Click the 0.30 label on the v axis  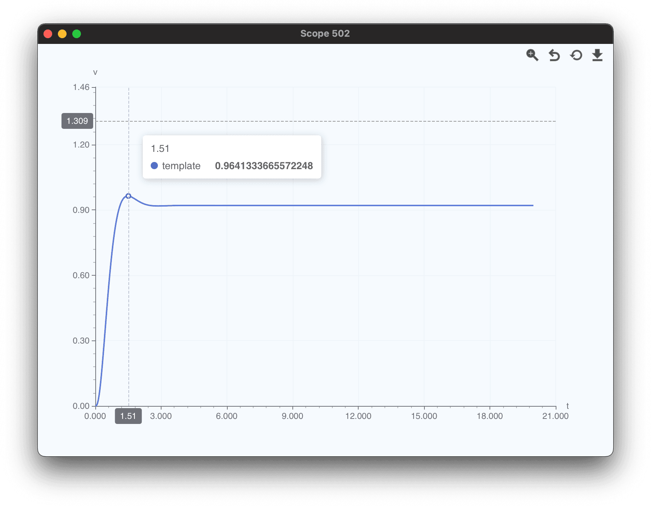(81, 340)
